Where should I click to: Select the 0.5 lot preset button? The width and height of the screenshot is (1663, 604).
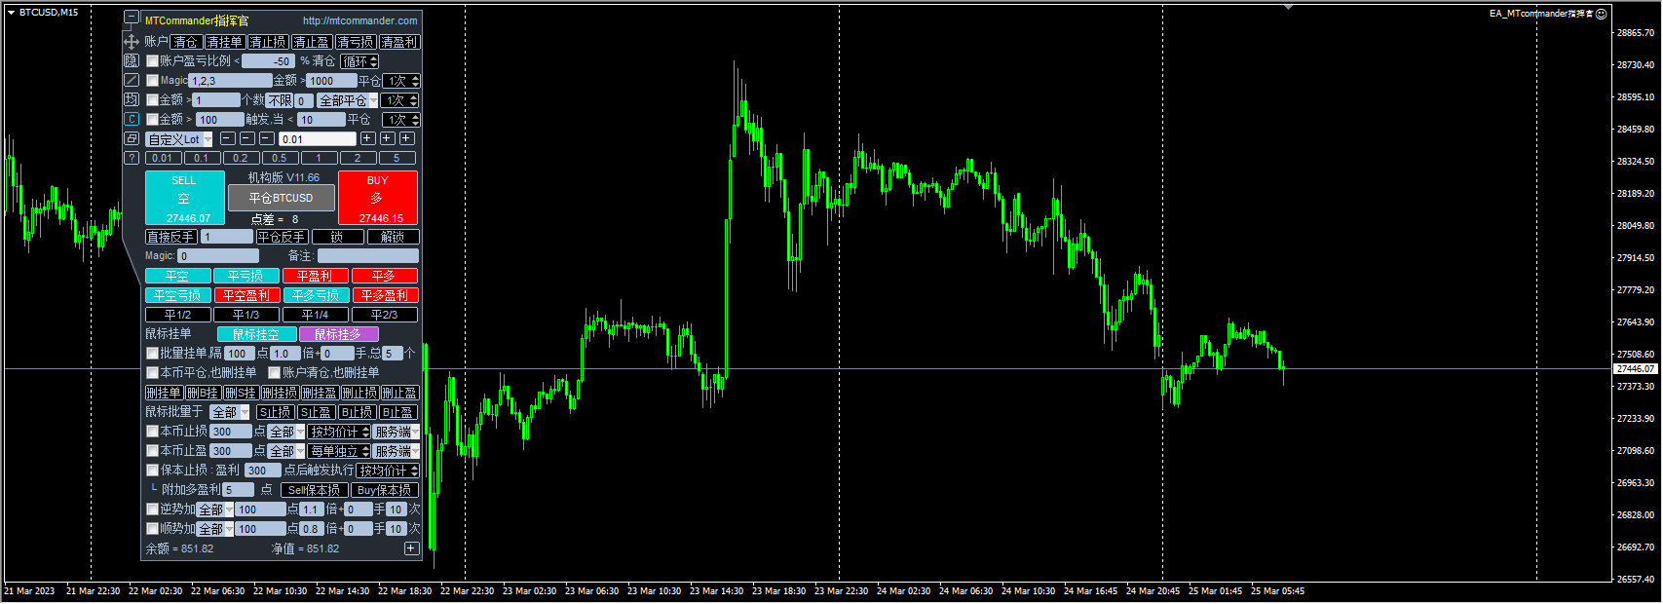tap(280, 158)
